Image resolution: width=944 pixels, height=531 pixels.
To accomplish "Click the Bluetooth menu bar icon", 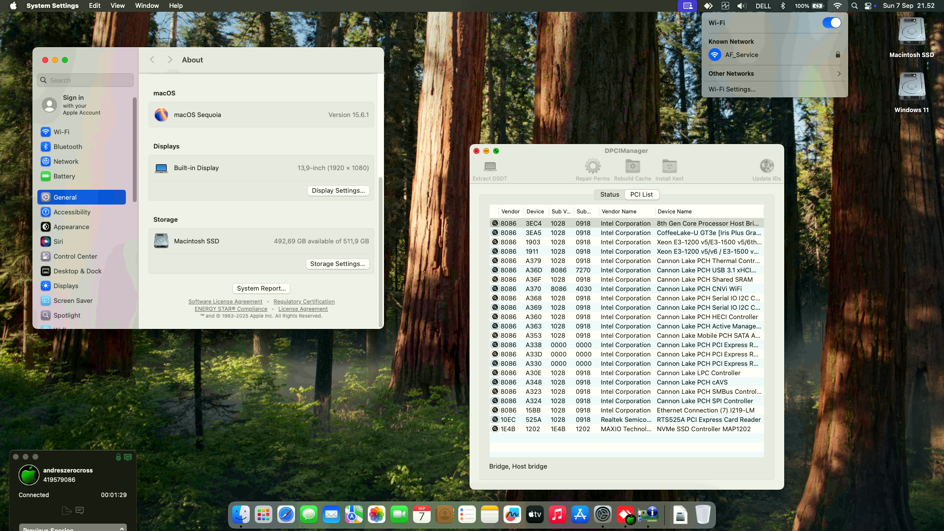I will 783,6.
